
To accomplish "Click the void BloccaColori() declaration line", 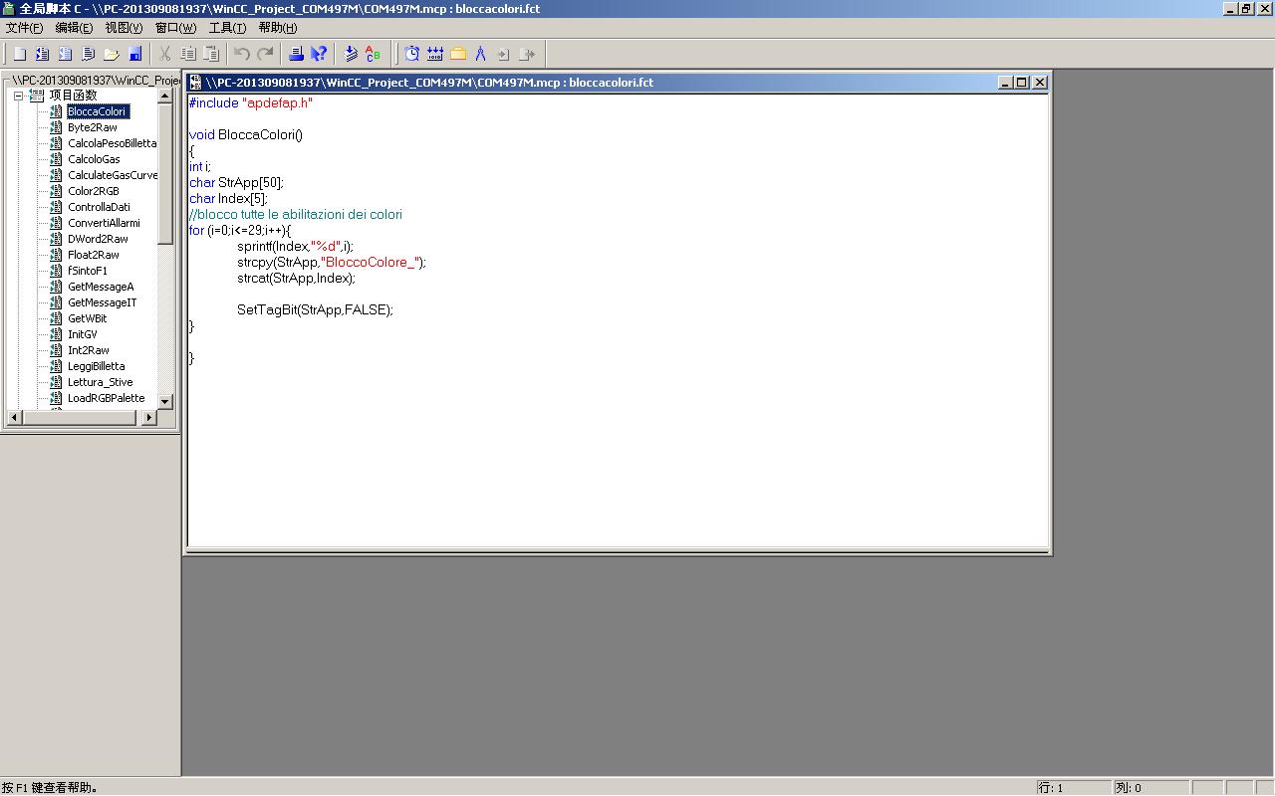I will pos(246,134).
